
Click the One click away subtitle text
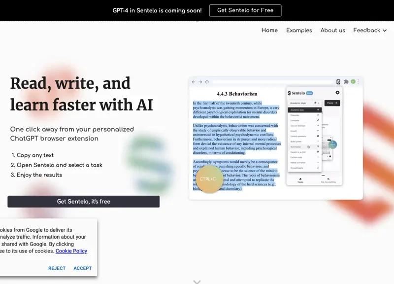(x=72, y=134)
